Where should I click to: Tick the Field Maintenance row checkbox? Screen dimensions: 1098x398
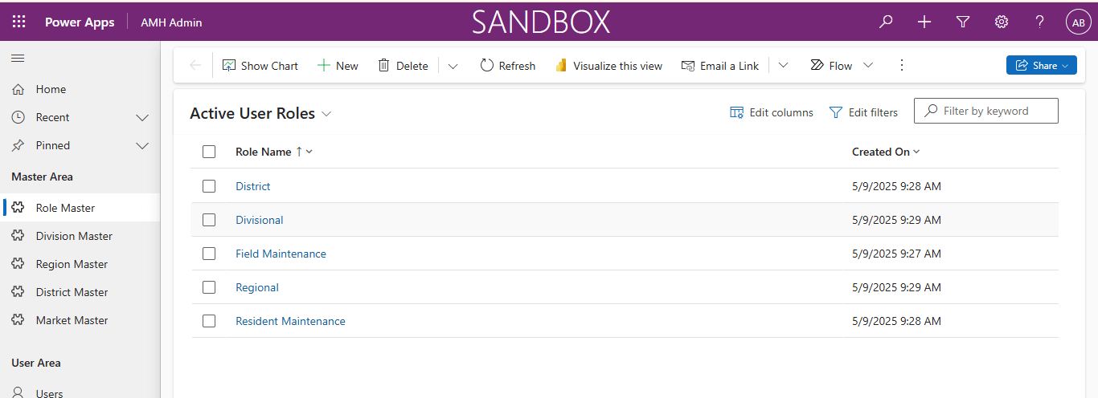(209, 254)
